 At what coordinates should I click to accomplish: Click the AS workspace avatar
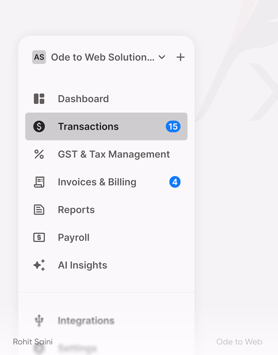39,57
